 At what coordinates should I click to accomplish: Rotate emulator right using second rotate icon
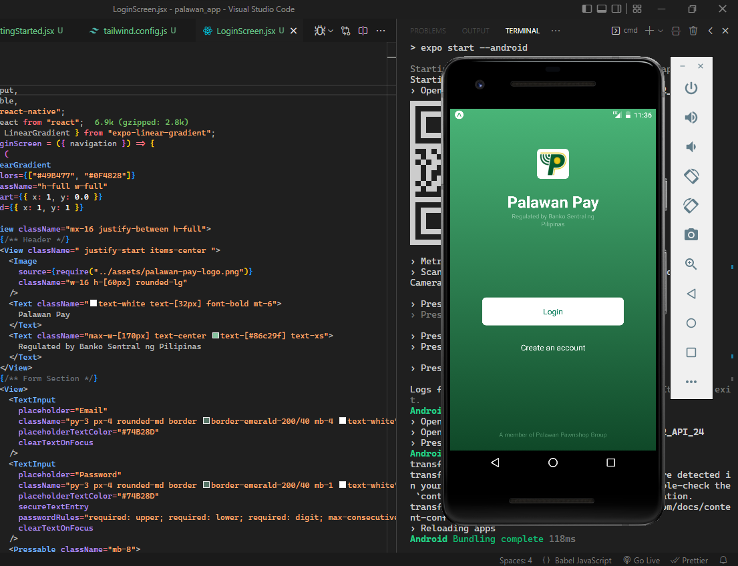(691, 206)
